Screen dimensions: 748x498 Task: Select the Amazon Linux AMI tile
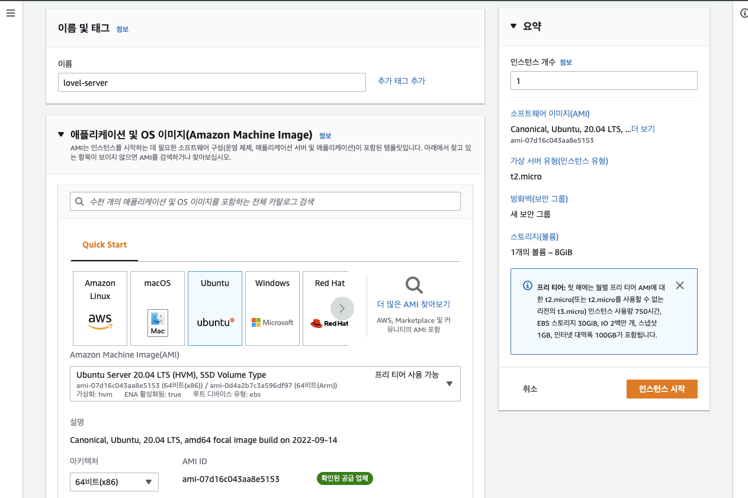pyautogui.click(x=100, y=309)
